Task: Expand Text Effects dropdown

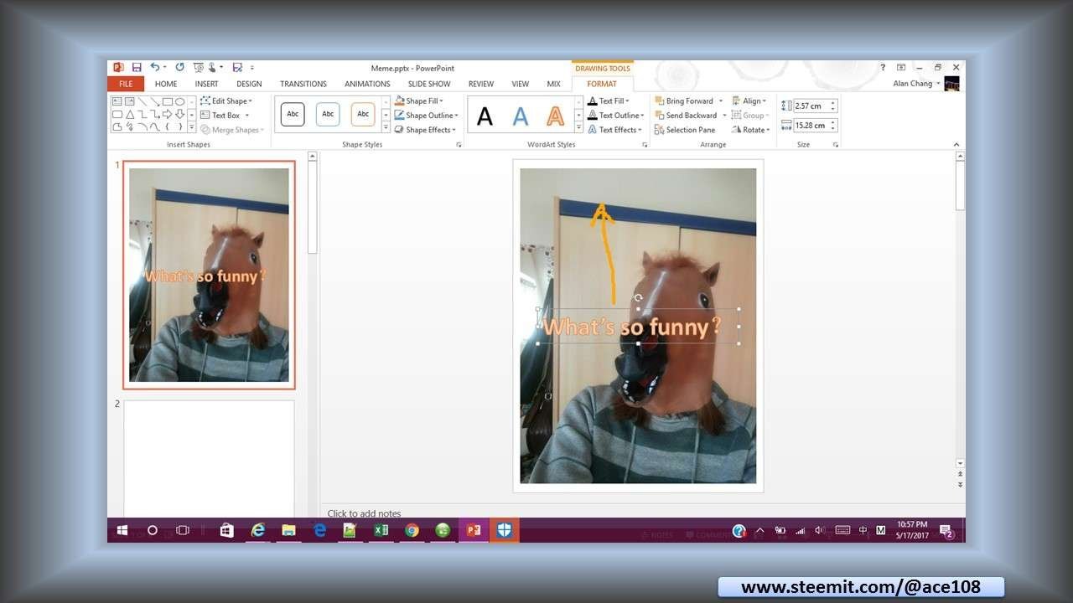Action: 640,130
